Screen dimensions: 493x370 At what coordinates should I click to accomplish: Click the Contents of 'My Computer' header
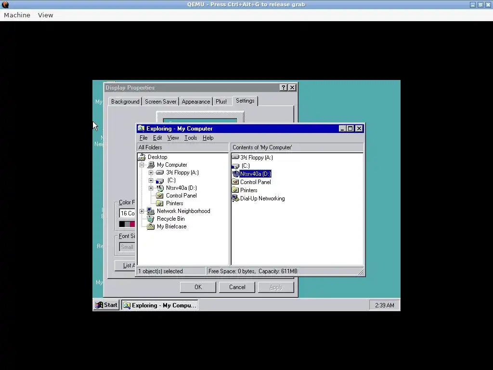(x=297, y=147)
